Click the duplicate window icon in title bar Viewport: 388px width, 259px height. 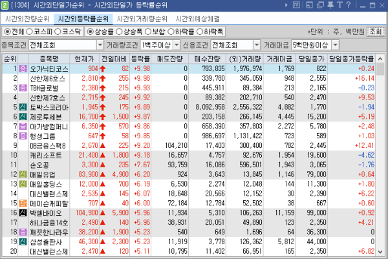coord(320,5)
